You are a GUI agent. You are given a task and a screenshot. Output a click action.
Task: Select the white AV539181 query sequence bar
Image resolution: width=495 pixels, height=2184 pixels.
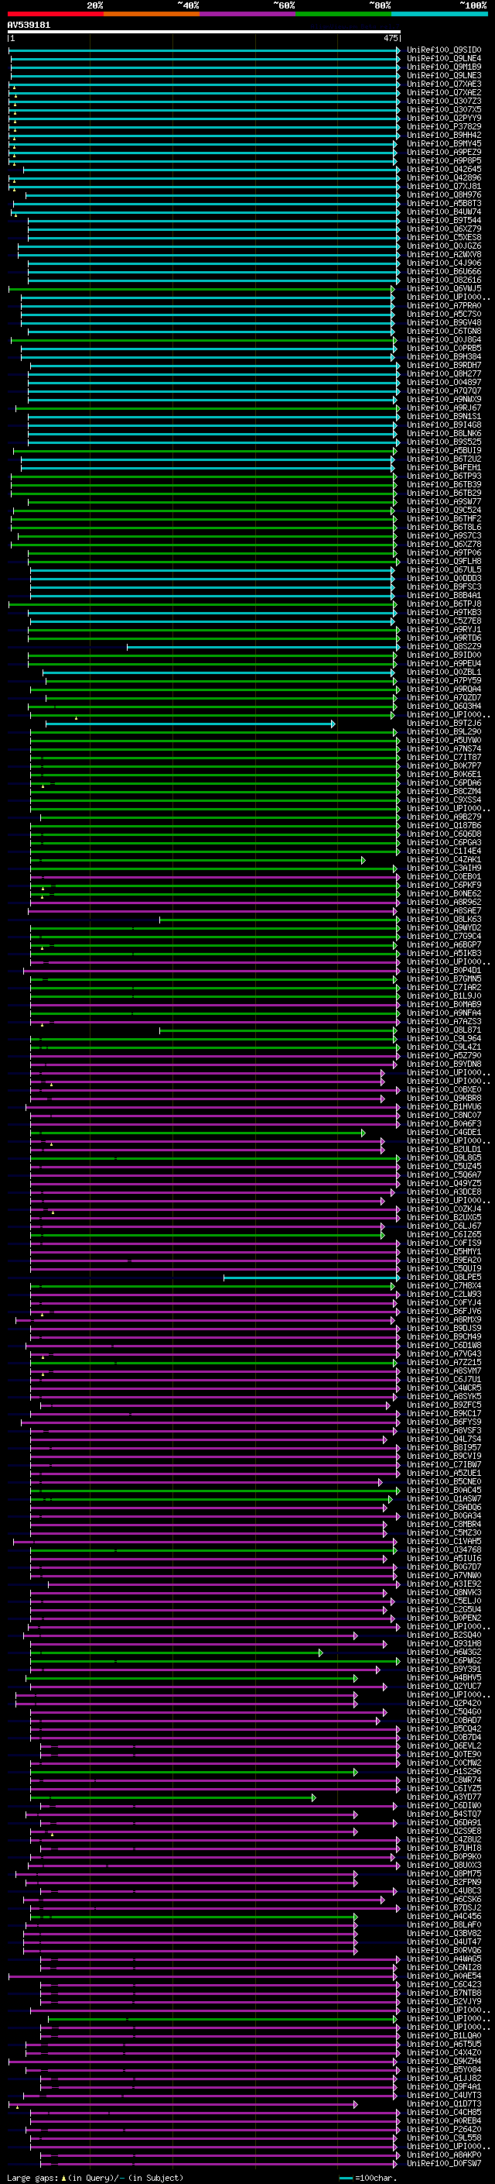pos(204,31)
